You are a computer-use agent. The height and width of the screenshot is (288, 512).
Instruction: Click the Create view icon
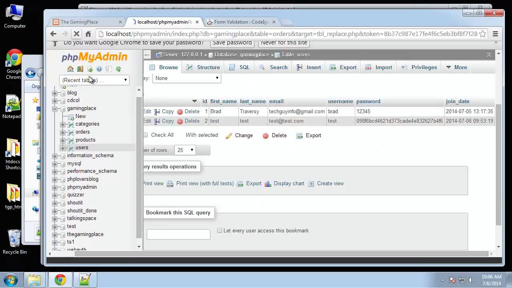coord(311,184)
